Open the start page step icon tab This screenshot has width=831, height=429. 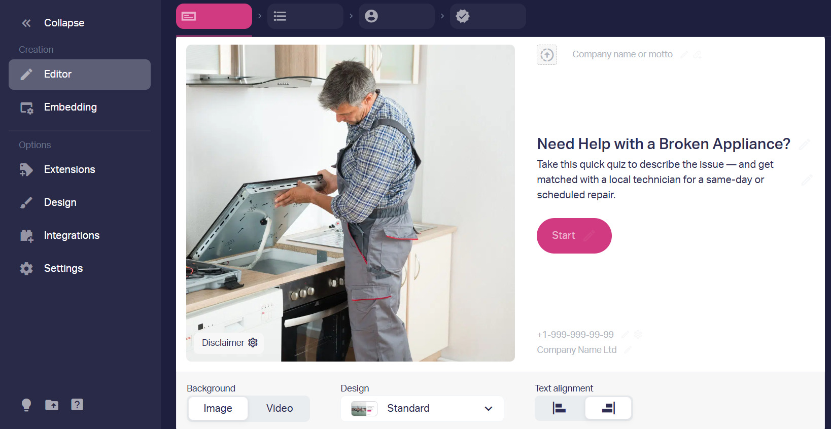pos(214,16)
